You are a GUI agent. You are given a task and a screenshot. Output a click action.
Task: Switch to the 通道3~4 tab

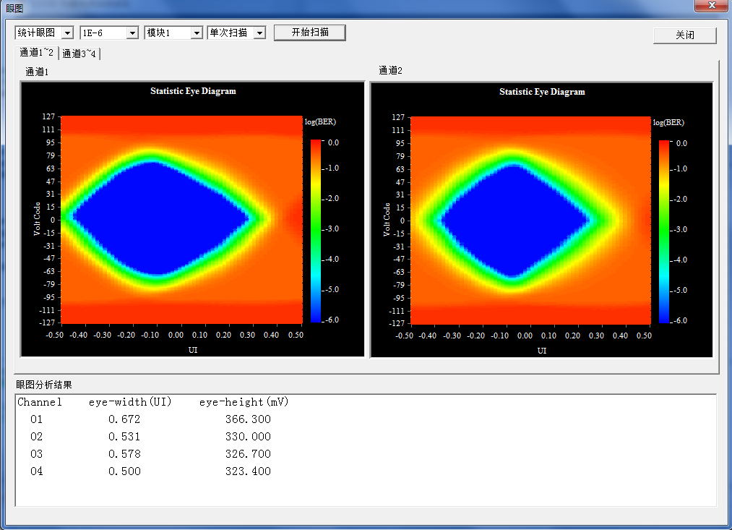pyautogui.click(x=79, y=54)
